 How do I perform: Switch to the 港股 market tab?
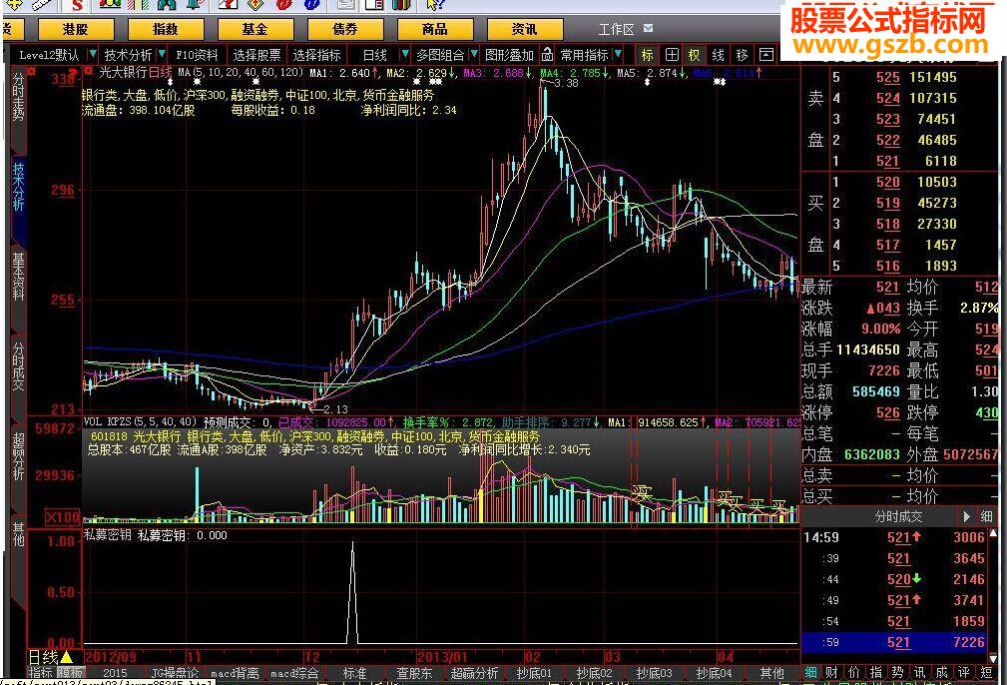75,30
